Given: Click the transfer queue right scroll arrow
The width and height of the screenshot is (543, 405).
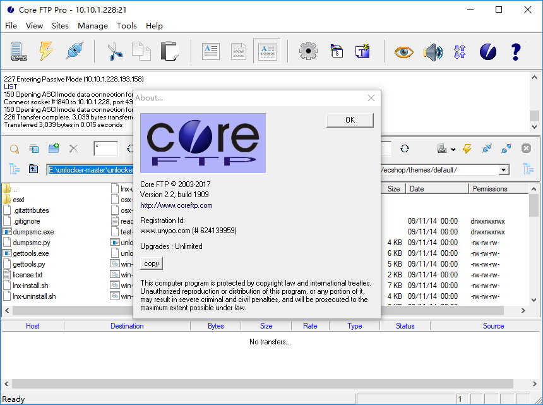Looking at the screenshot, I should (x=535, y=384).
